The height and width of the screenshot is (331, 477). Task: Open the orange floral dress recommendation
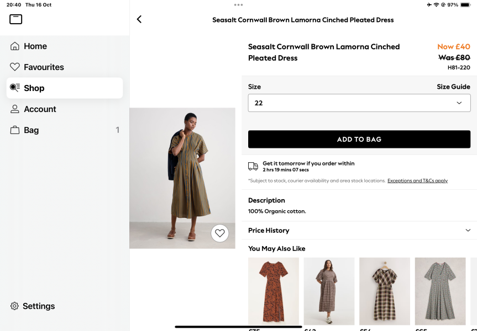(x=274, y=291)
